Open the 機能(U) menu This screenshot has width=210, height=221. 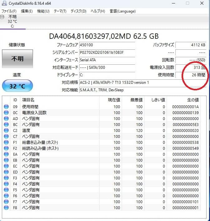click(43, 11)
